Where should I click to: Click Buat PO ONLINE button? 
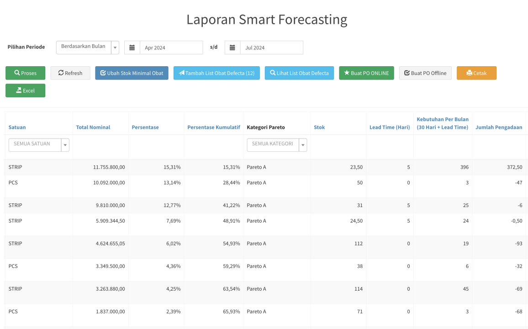tap(366, 73)
